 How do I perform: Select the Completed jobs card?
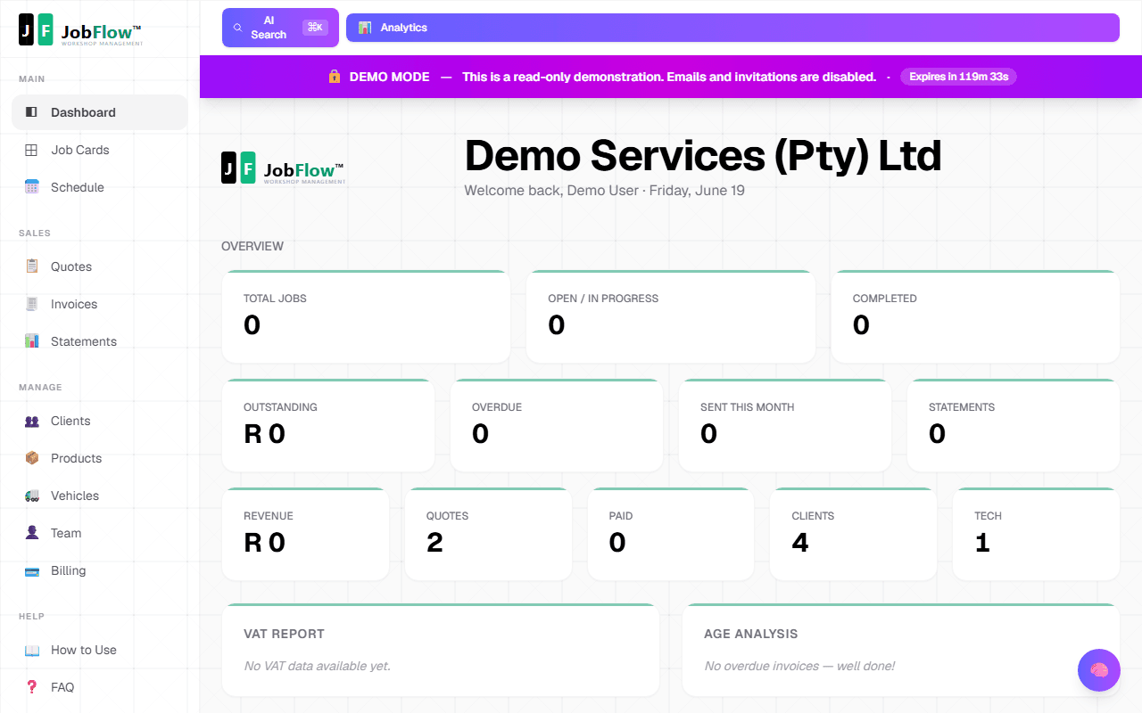pos(975,316)
